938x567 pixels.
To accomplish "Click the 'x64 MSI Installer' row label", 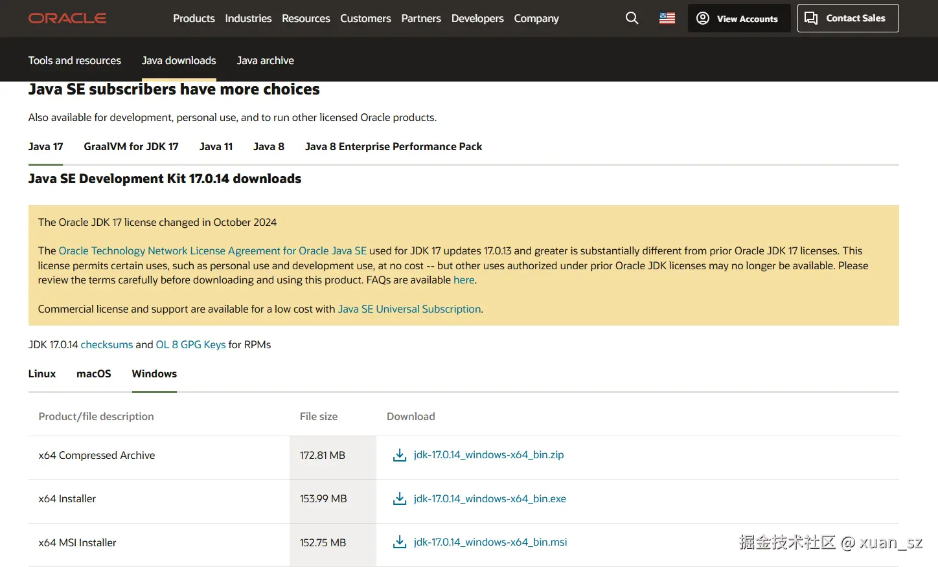I will (78, 542).
